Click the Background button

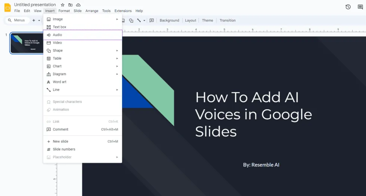coord(169,20)
